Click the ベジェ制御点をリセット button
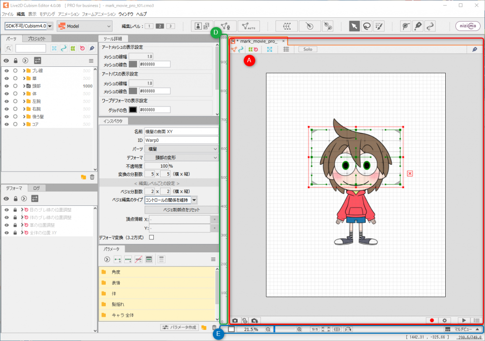 [181, 210]
